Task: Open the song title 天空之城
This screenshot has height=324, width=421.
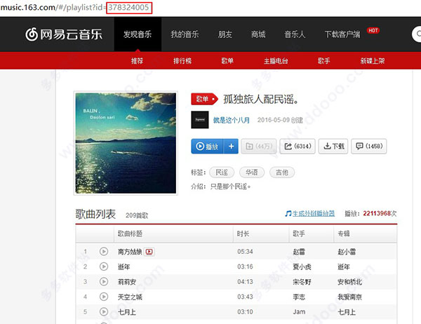Action: click(x=130, y=297)
